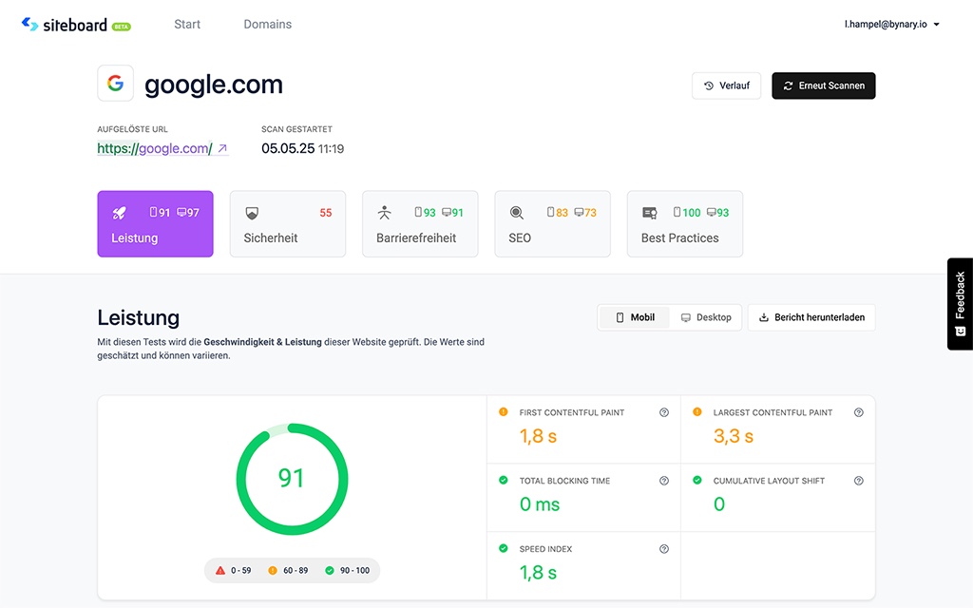This screenshot has height=608, width=973.
Task: Open the vertical Feedback tab
Action: pos(960,304)
